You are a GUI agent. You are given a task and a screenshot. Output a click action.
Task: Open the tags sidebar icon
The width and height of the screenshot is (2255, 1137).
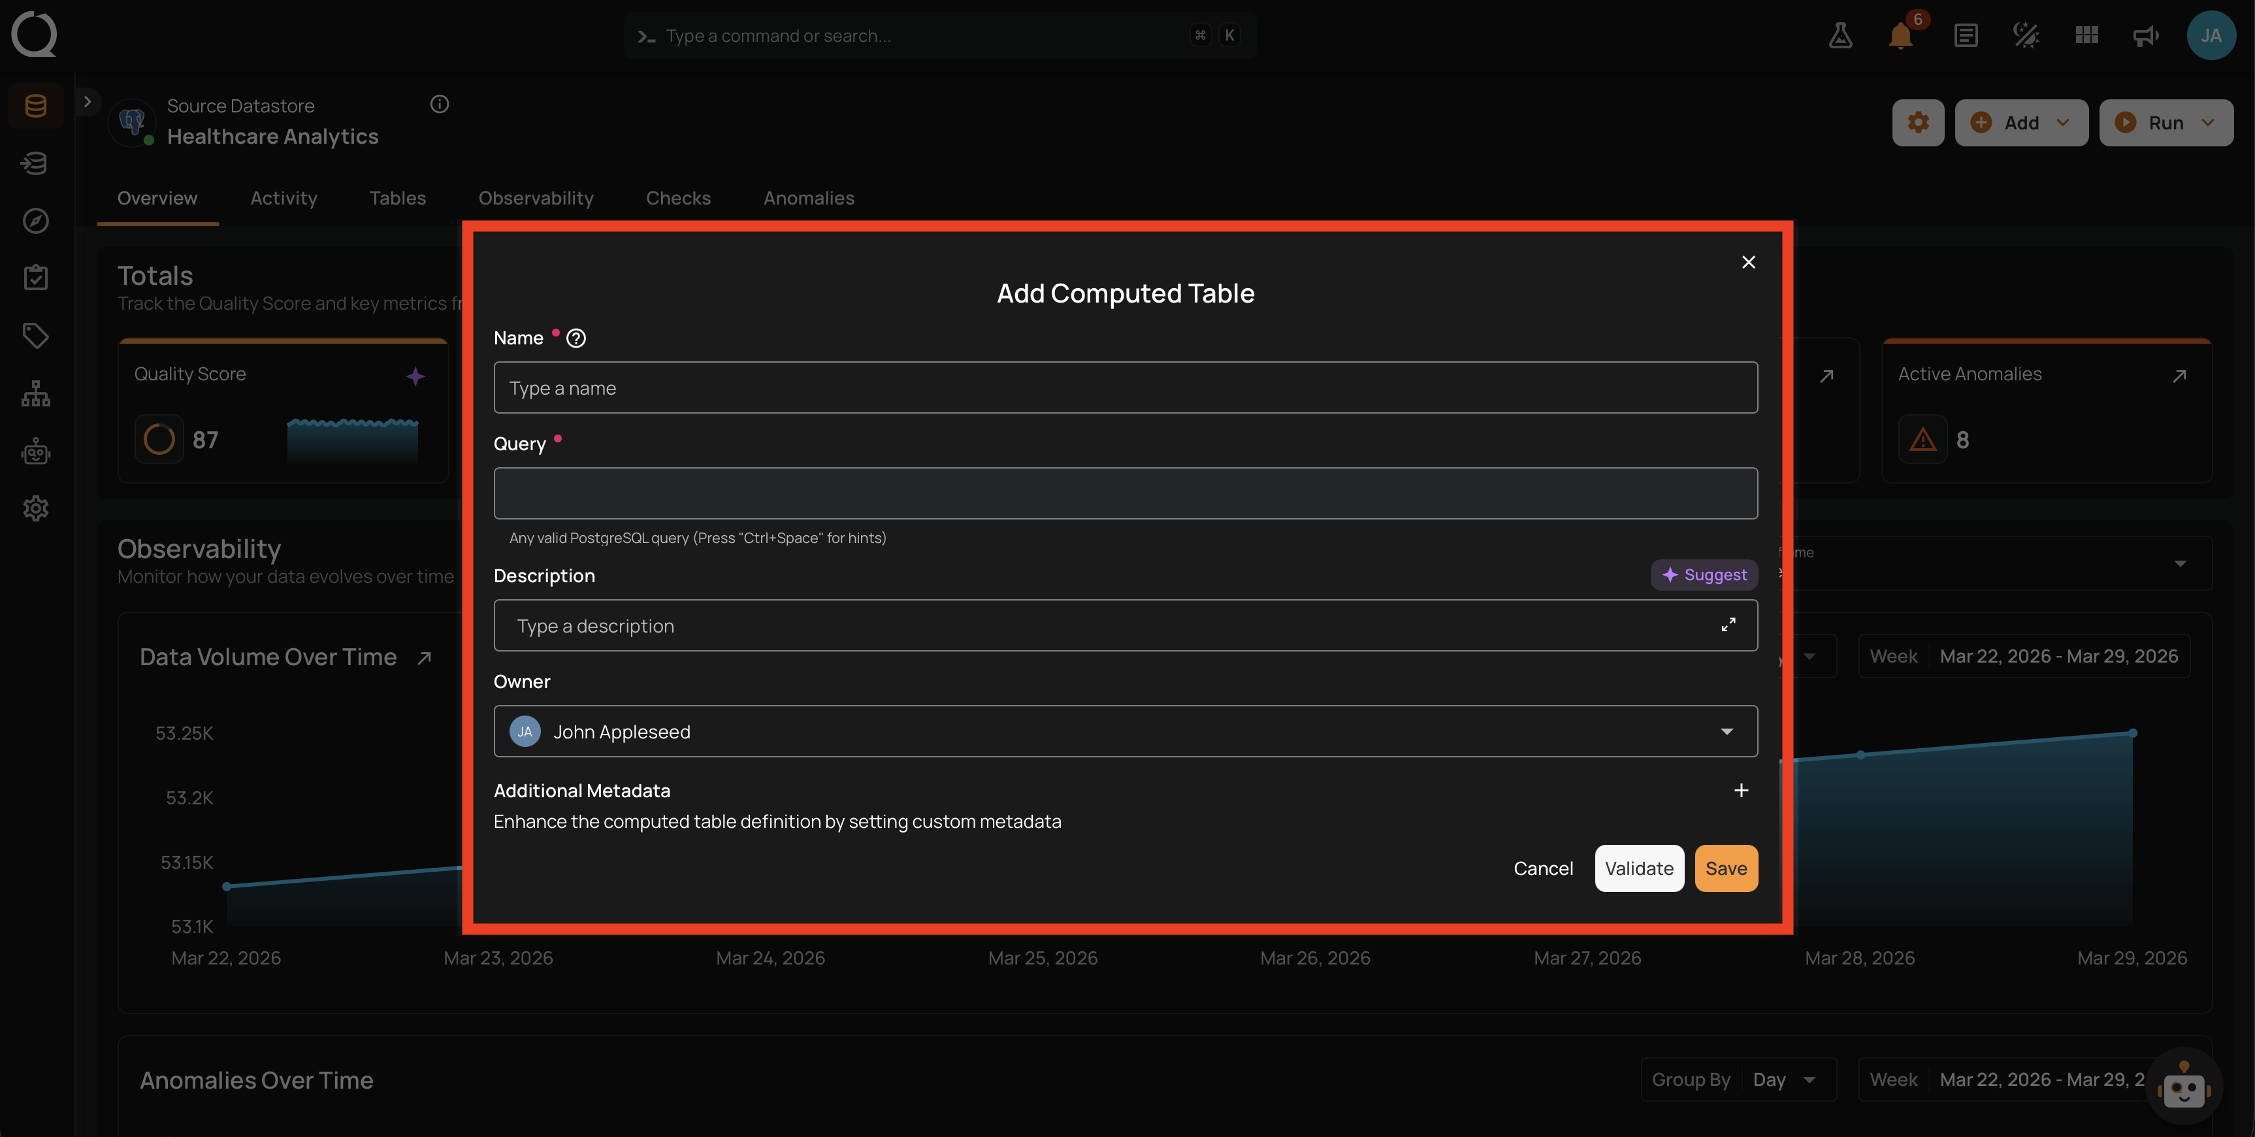[x=36, y=335]
